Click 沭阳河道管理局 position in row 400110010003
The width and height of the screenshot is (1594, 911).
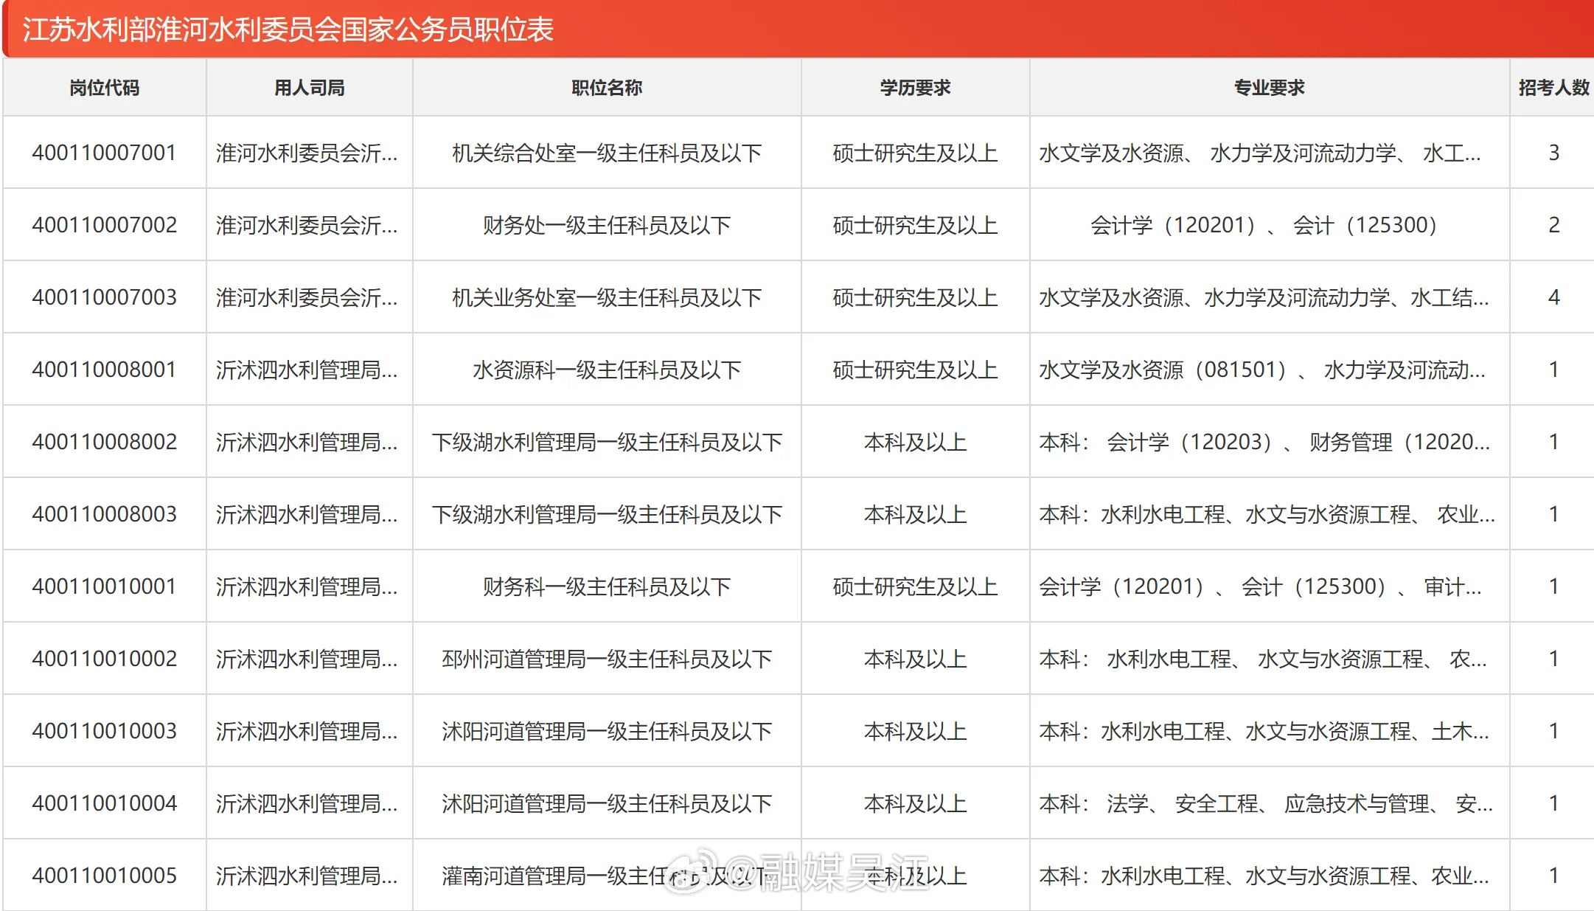tap(607, 731)
